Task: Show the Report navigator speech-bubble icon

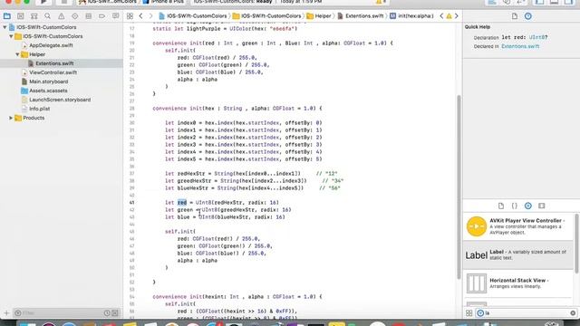Action: point(115,16)
